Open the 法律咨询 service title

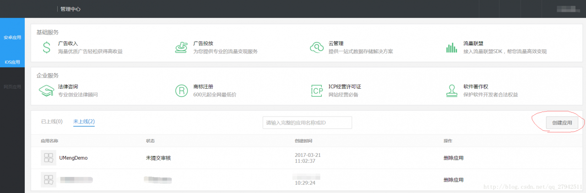click(68, 86)
